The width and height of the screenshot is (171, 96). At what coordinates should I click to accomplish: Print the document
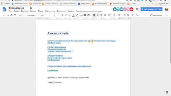click(x=11, y=15)
